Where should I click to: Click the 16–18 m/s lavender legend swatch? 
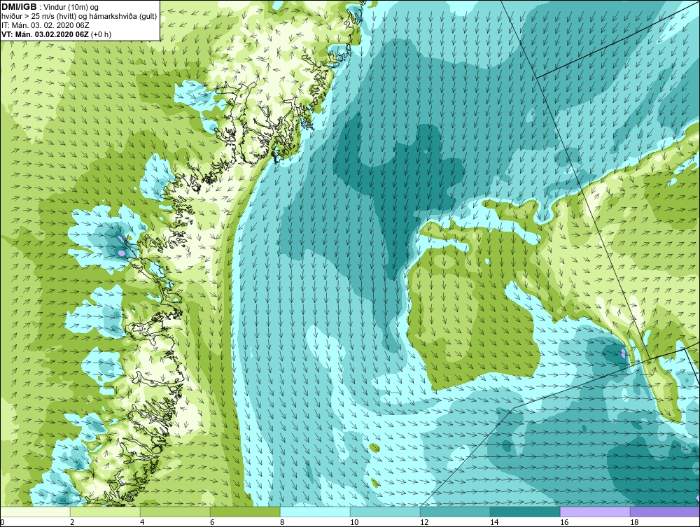(595, 512)
